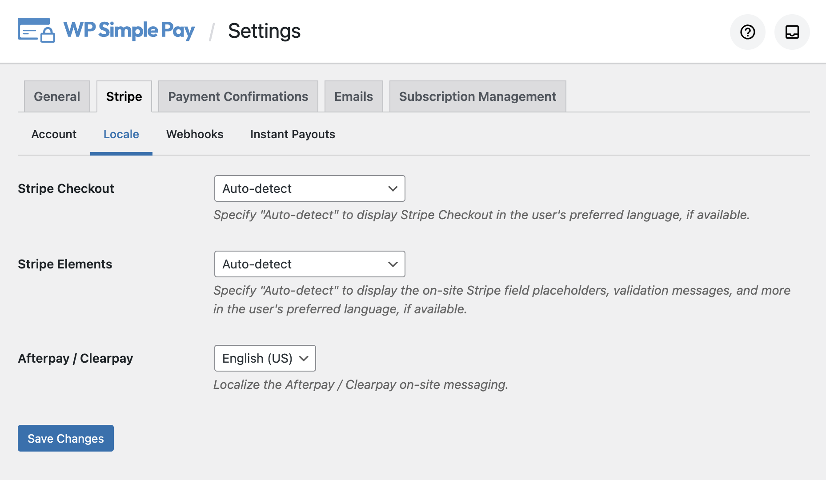Switch to the Stripe tab
Viewport: 826px width, 480px height.
124,96
